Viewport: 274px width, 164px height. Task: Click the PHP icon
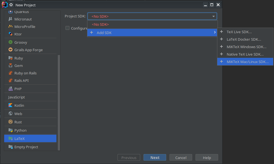click(x=11, y=89)
